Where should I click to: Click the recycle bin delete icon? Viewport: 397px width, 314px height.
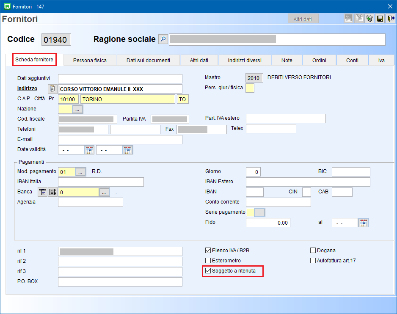369,19
